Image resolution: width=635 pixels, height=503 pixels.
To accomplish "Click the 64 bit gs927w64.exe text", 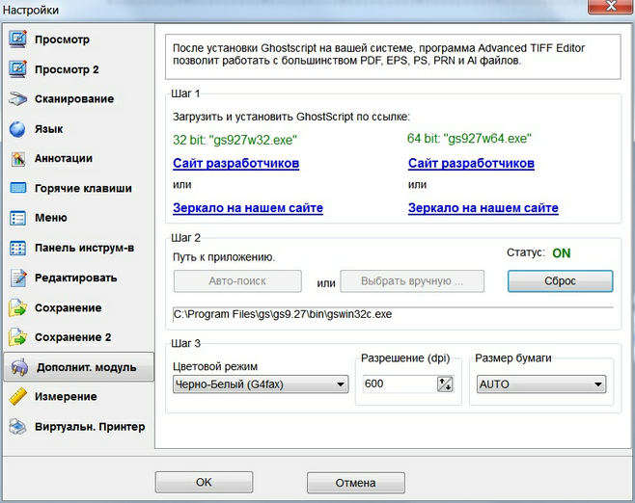I will [x=469, y=139].
